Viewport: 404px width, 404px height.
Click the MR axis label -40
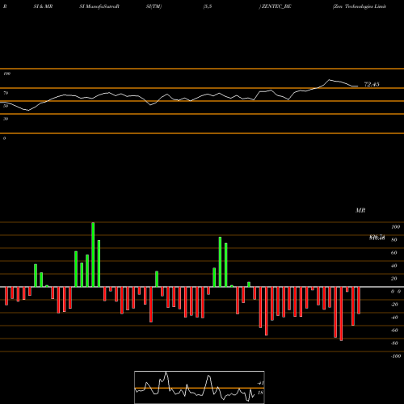pyautogui.click(x=394, y=318)
